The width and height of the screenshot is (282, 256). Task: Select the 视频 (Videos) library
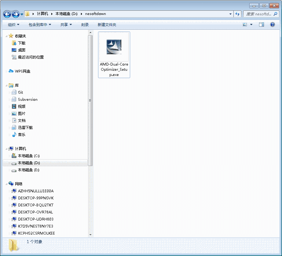click(21, 106)
